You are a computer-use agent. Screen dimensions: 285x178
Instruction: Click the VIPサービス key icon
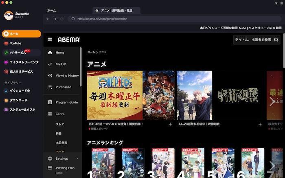[6, 53]
